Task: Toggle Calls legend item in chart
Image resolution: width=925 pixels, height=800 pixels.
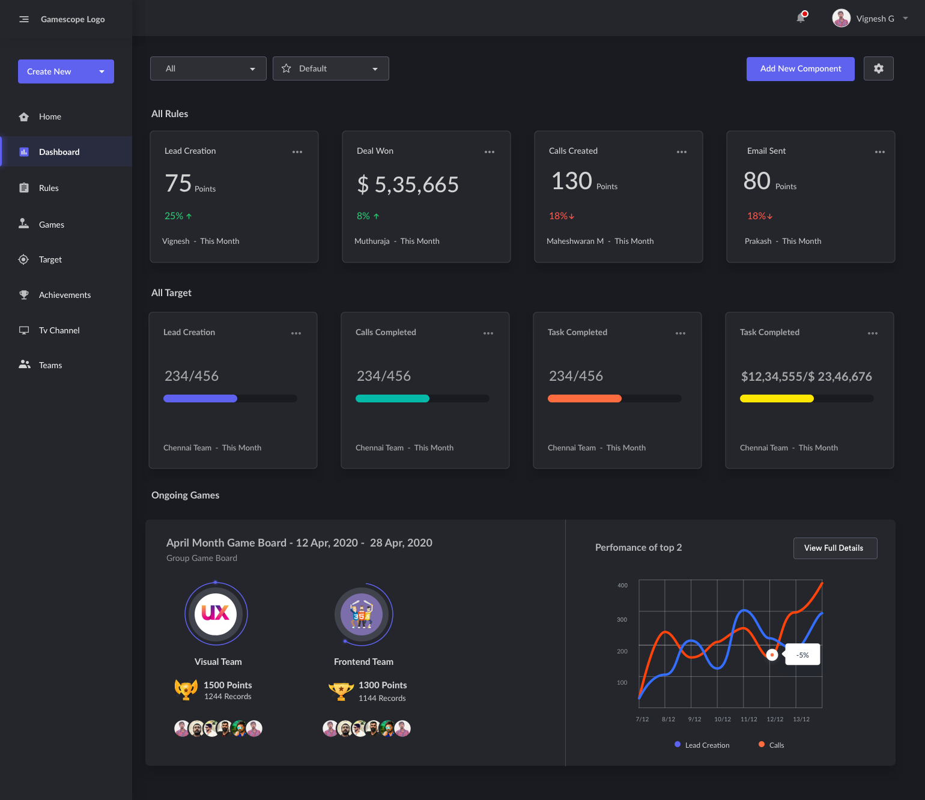Action: pyautogui.click(x=771, y=745)
